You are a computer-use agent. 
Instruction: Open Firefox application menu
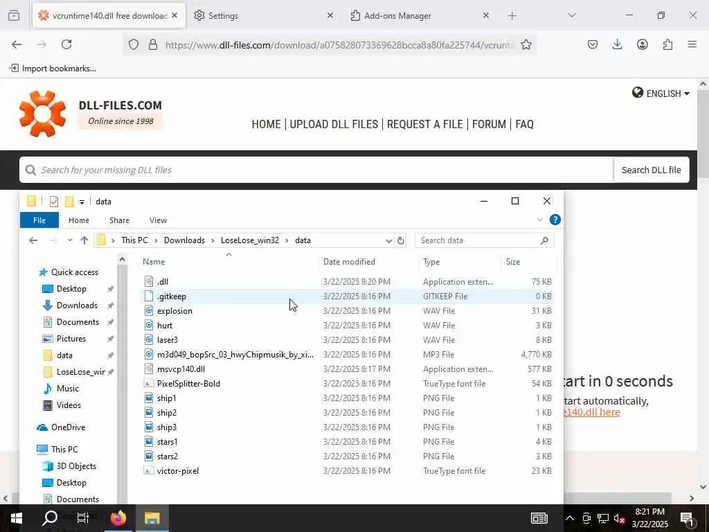[x=692, y=44]
